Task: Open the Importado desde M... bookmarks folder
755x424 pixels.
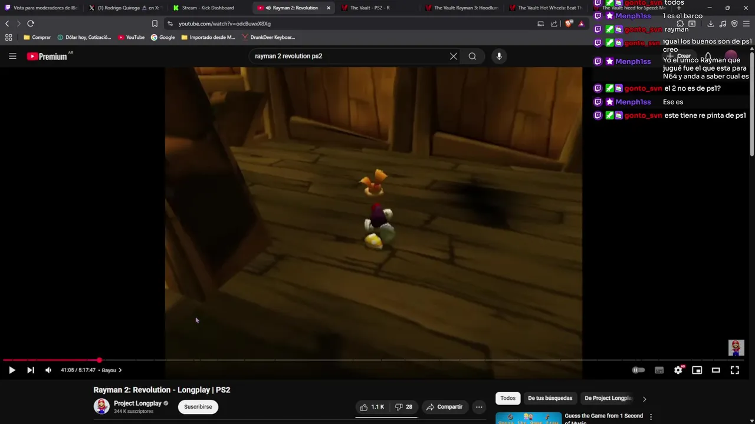Action: [208, 37]
